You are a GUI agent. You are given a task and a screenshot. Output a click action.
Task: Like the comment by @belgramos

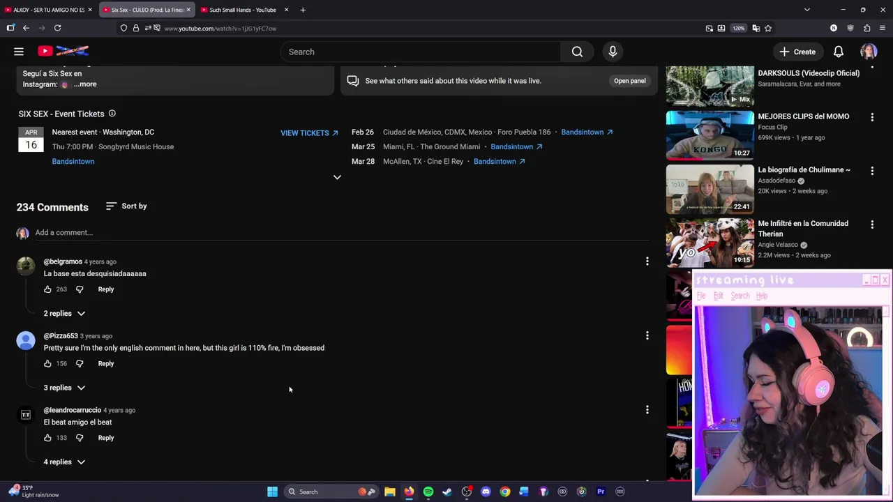(47, 289)
